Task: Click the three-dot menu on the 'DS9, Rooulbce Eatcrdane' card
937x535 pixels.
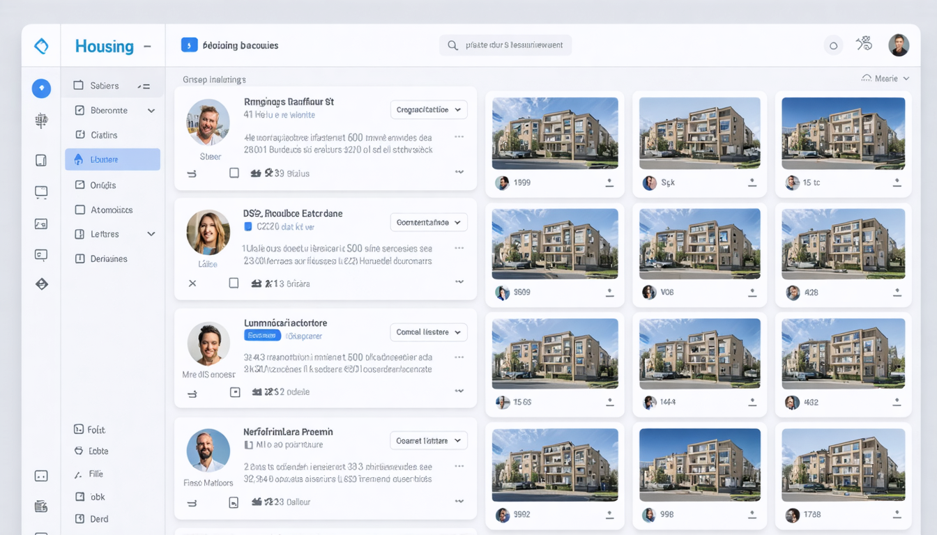Action: [x=459, y=247]
